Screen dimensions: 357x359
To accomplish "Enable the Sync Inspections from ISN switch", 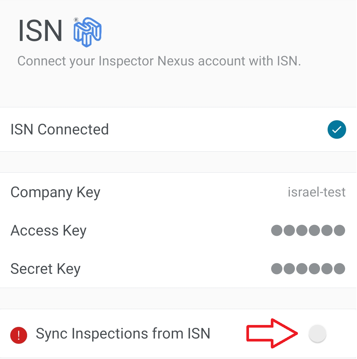I will 317,334.
